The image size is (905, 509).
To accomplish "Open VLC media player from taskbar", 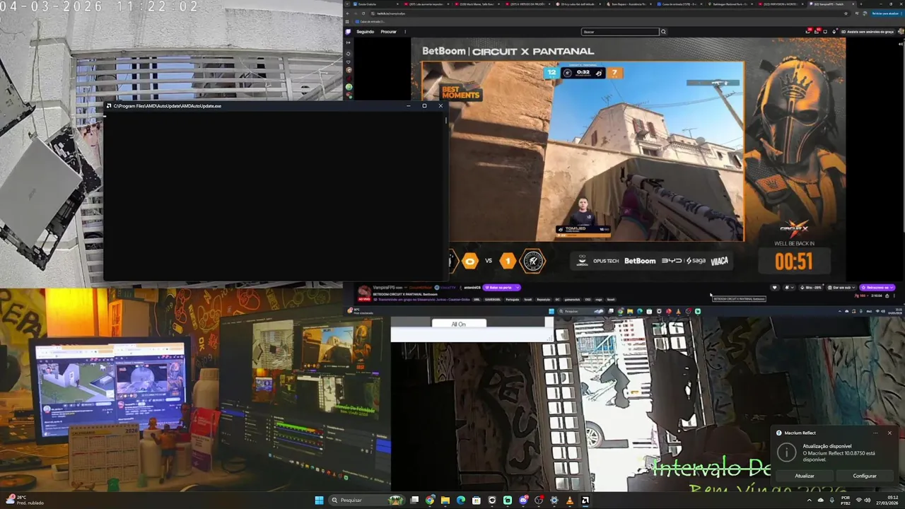I will tap(569, 500).
